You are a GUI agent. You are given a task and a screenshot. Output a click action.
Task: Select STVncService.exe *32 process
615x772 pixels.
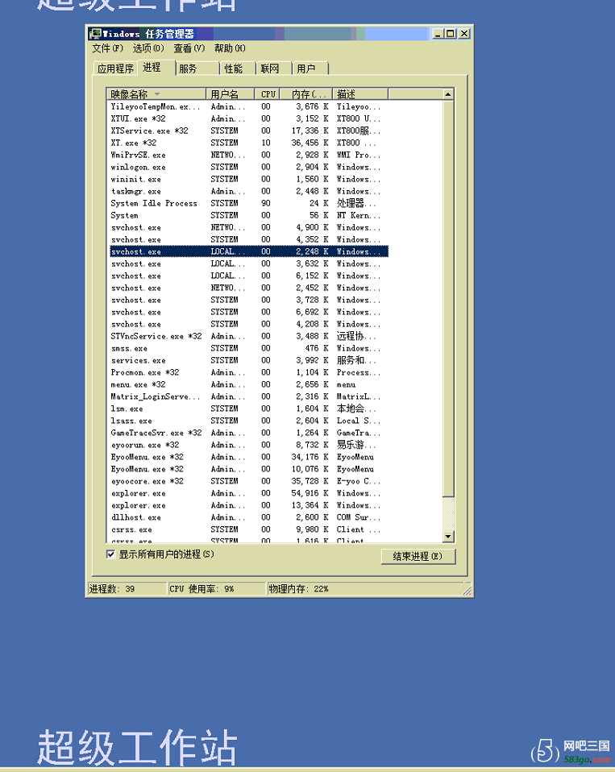248,336
